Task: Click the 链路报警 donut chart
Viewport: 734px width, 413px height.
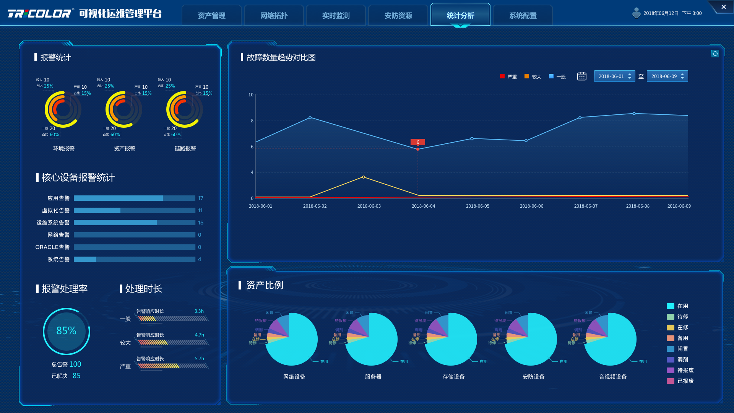Action: point(185,110)
